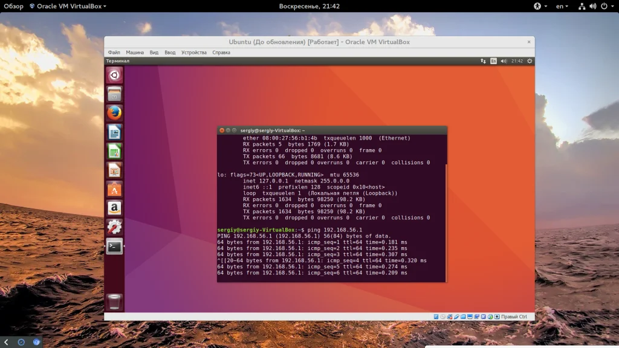Click the Ubuntu Dash home icon
The image size is (619, 348).
(114, 75)
